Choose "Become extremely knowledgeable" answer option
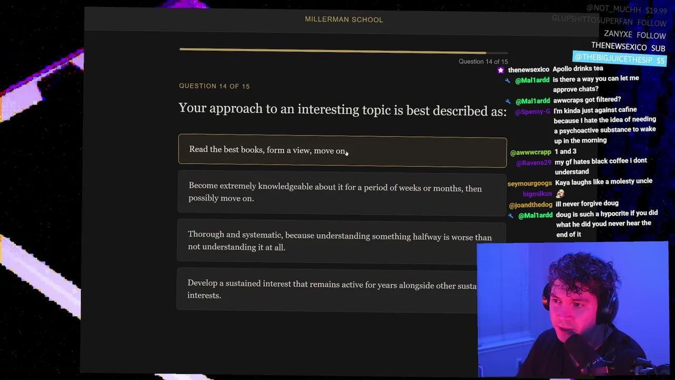The width and height of the screenshot is (675, 380). pyautogui.click(x=342, y=193)
